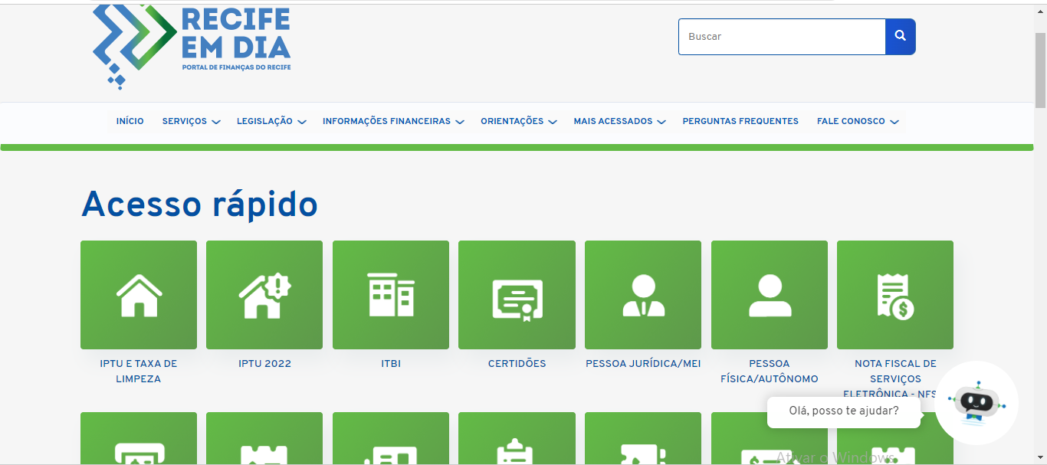The image size is (1047, 465).
Task: Select the Início menu item
Action: [x=130, y=121]
